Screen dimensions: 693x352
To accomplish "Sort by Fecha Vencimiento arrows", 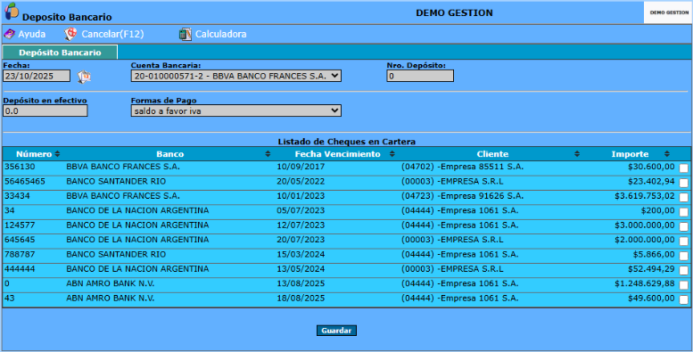I will tap(392, 154).
